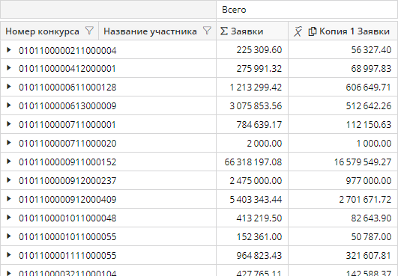This screenshot has width=398, height=276.
Task: Expand row 0101100000611000128
Action: [x=9, y=87]
